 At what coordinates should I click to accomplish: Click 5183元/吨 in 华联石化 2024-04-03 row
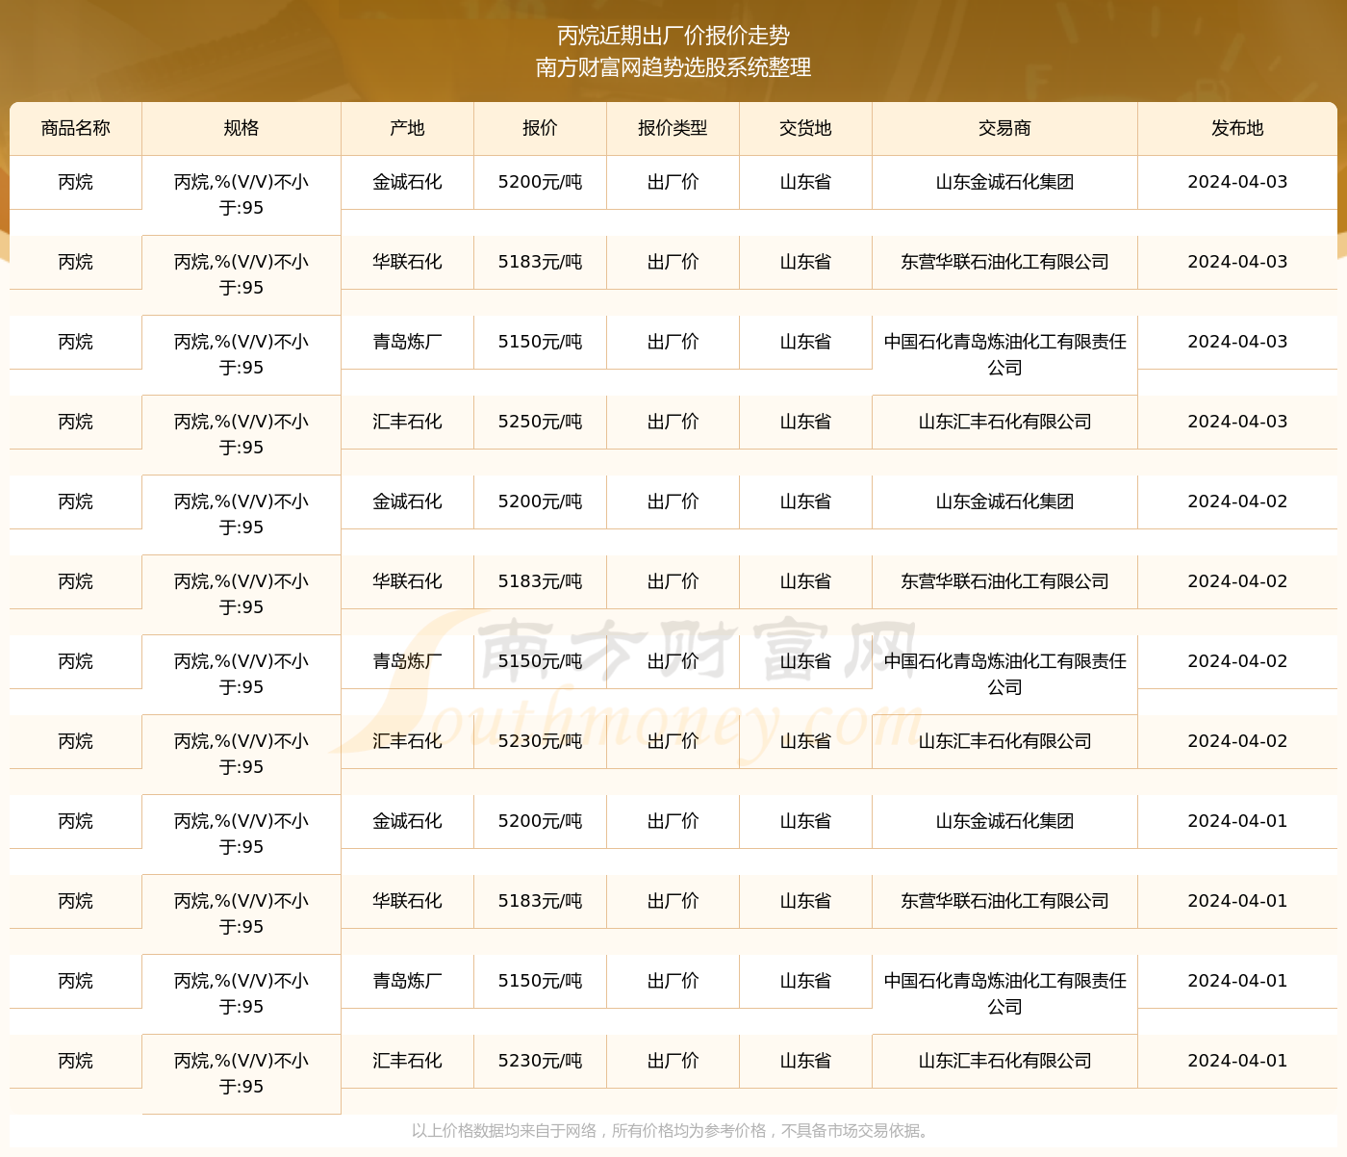pos(540,262)
